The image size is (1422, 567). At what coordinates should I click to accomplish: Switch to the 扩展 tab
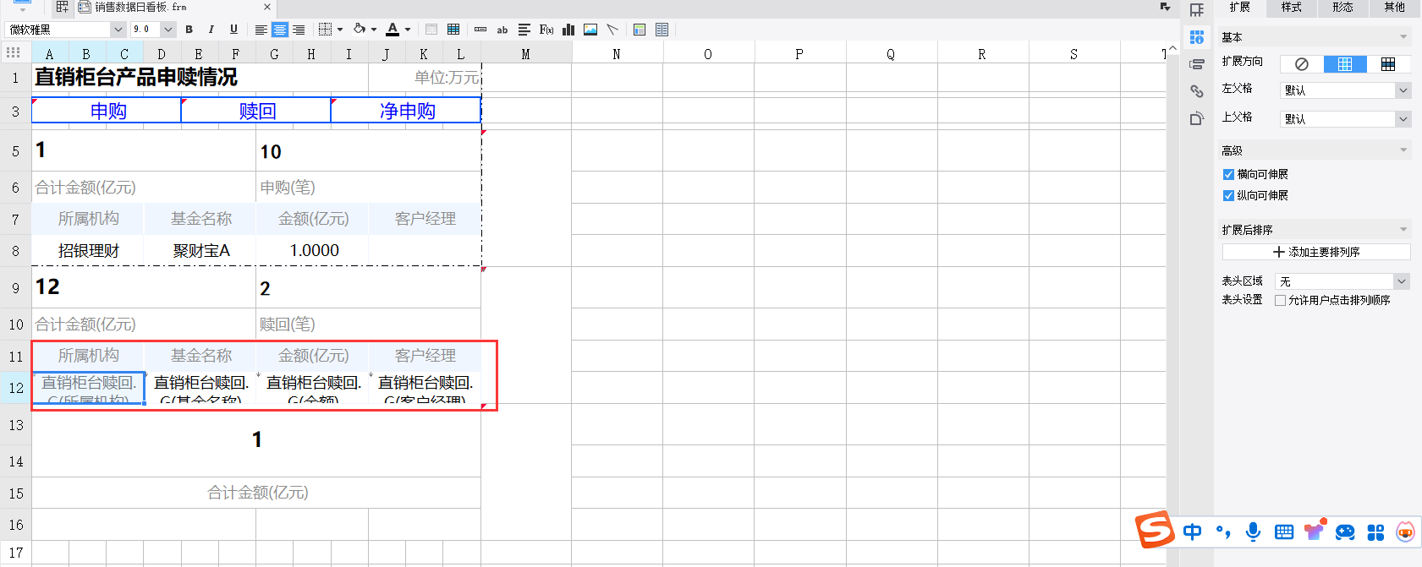point(1239,8)
